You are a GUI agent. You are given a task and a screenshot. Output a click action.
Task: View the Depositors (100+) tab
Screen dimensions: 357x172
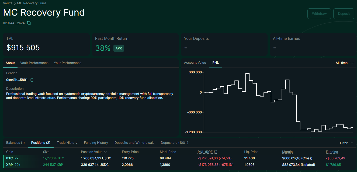[x=174, y=143]
